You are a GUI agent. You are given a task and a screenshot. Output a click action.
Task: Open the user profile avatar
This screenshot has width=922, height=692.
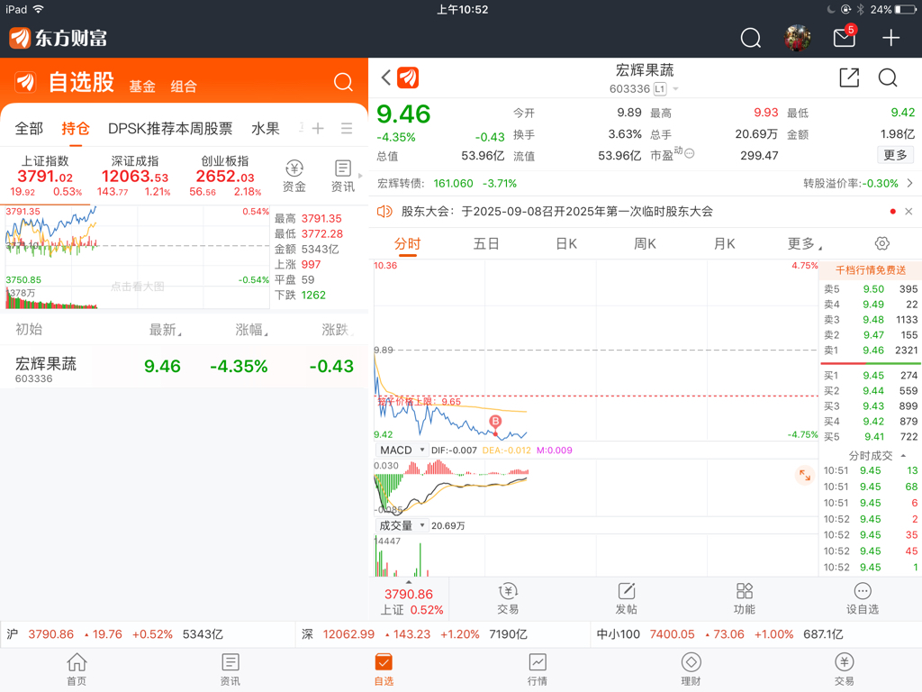point(798,38)
